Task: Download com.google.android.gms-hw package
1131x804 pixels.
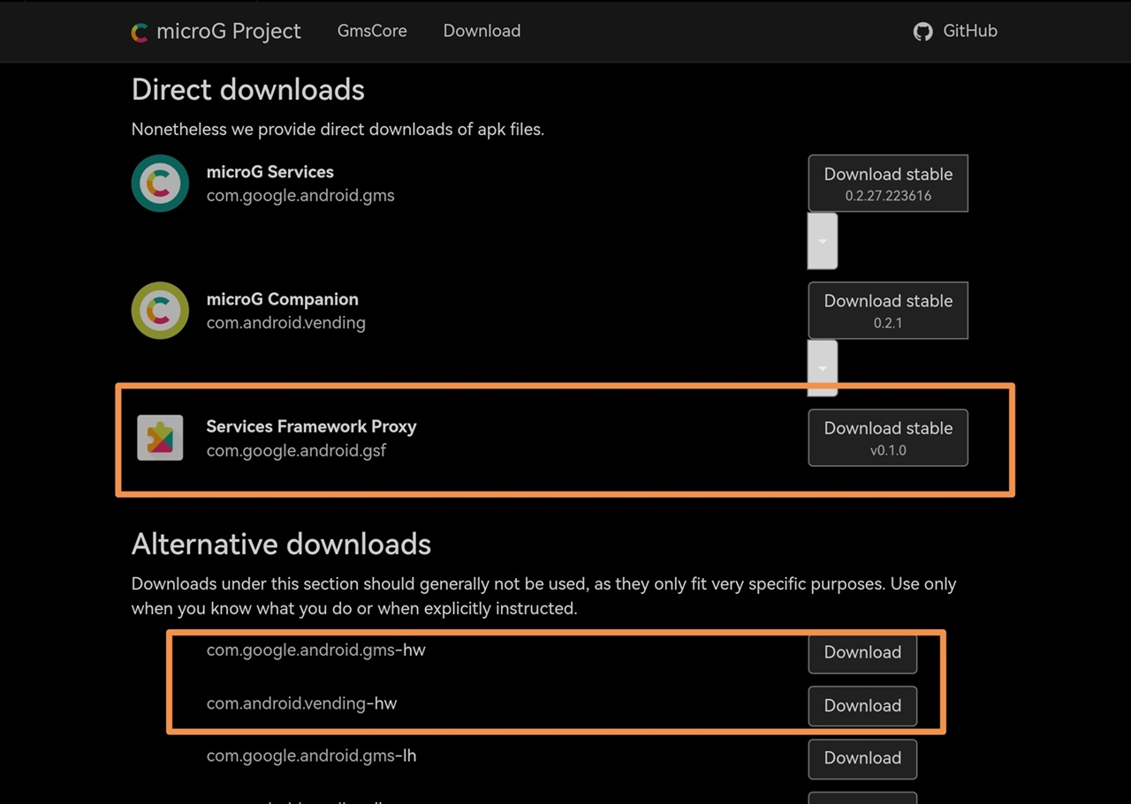Action: point(862,653)
